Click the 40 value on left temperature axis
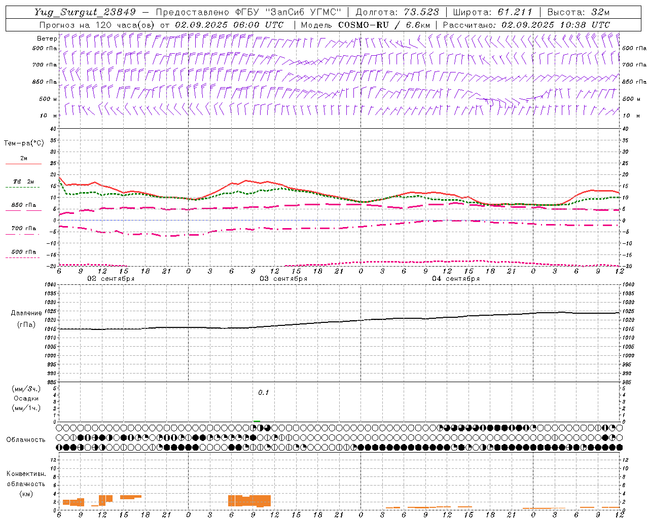649x519 pixels. (54, 129)
